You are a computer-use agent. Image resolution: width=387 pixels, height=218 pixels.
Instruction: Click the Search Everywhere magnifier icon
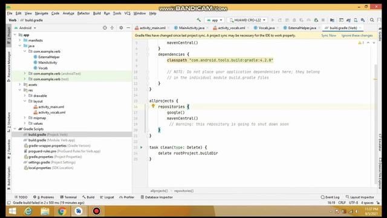[x=372, y=20]
